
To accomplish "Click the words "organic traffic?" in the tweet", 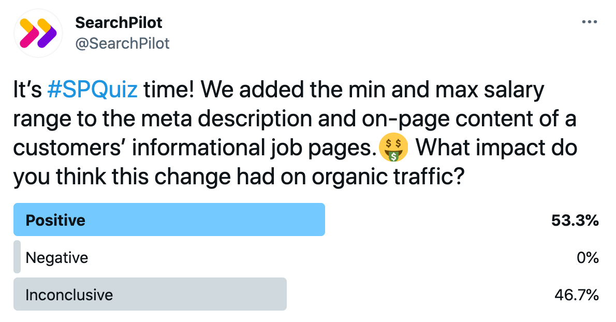I will coord(388,177).
